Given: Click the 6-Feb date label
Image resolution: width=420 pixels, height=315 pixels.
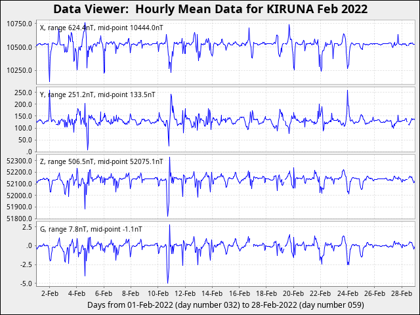Looking at the screenshot, I should 104,293.
